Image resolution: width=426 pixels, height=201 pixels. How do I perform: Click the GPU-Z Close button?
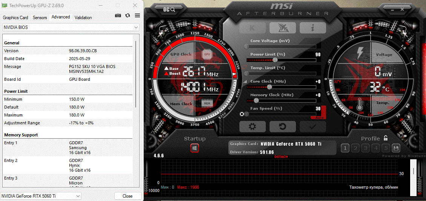coord(128,196)
